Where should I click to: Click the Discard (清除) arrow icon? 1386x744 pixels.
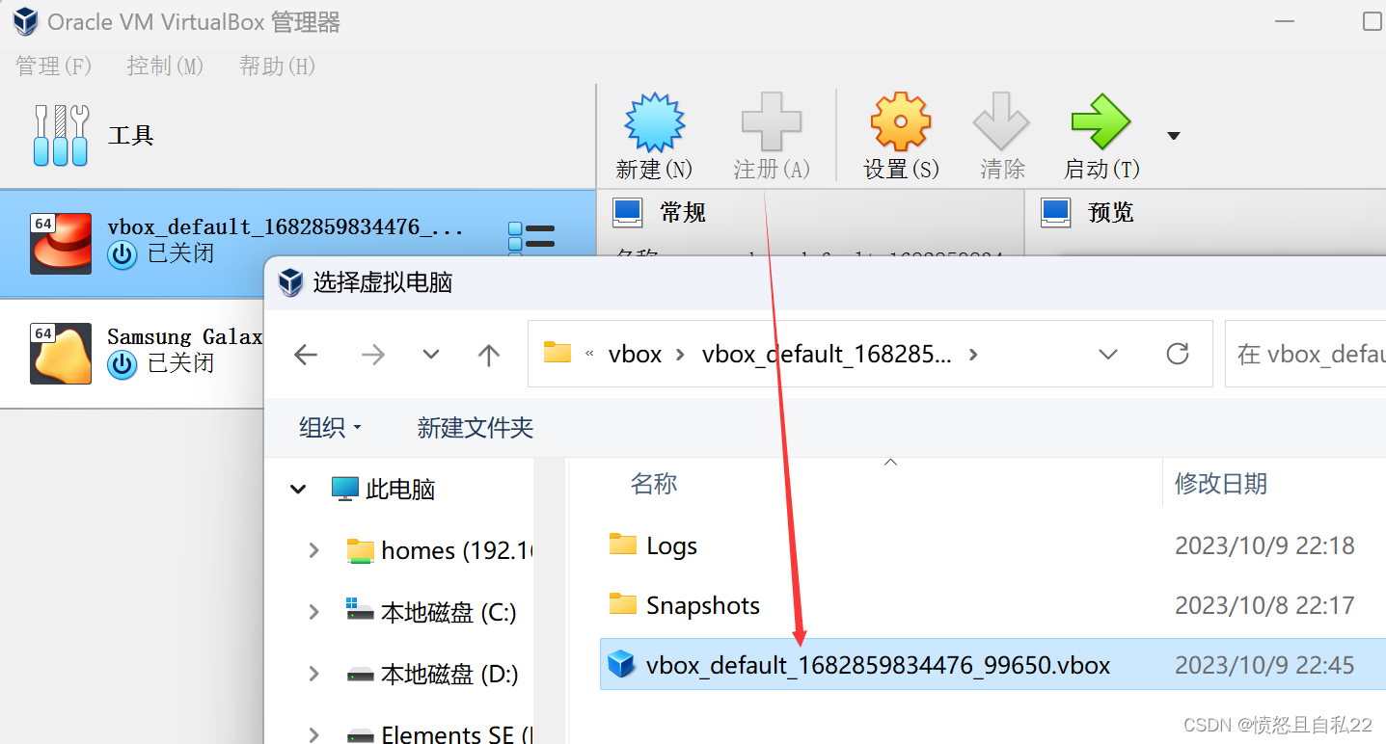[x=1001, y=122]
